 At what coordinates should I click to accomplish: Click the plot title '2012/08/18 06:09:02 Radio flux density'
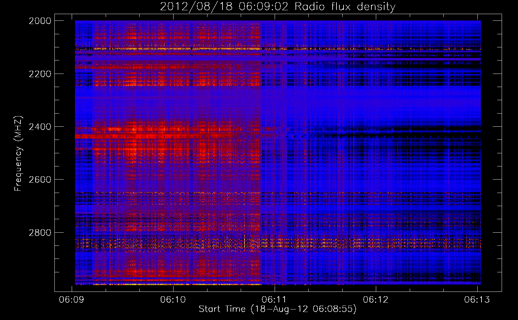pos(278,6)
